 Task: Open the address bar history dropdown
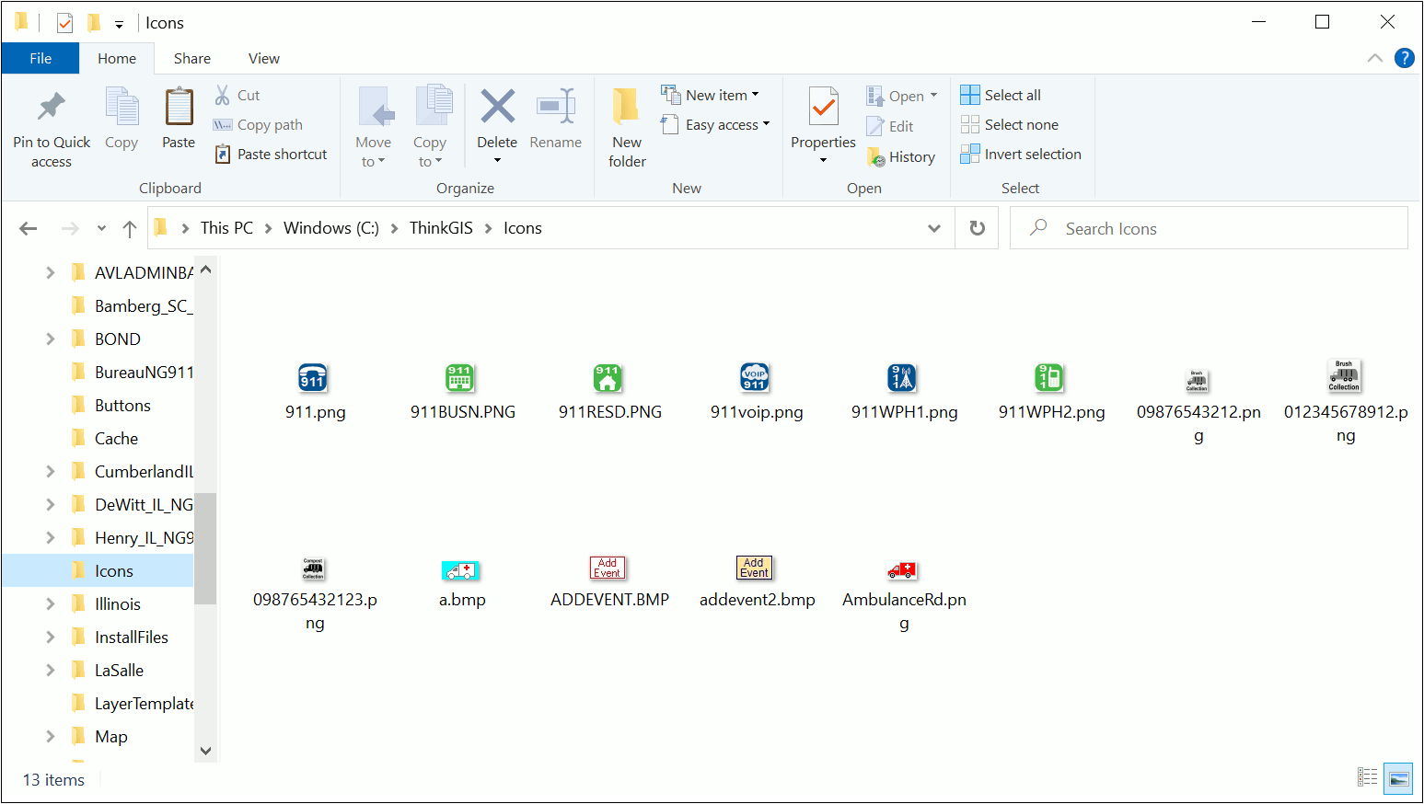point(934,228)
